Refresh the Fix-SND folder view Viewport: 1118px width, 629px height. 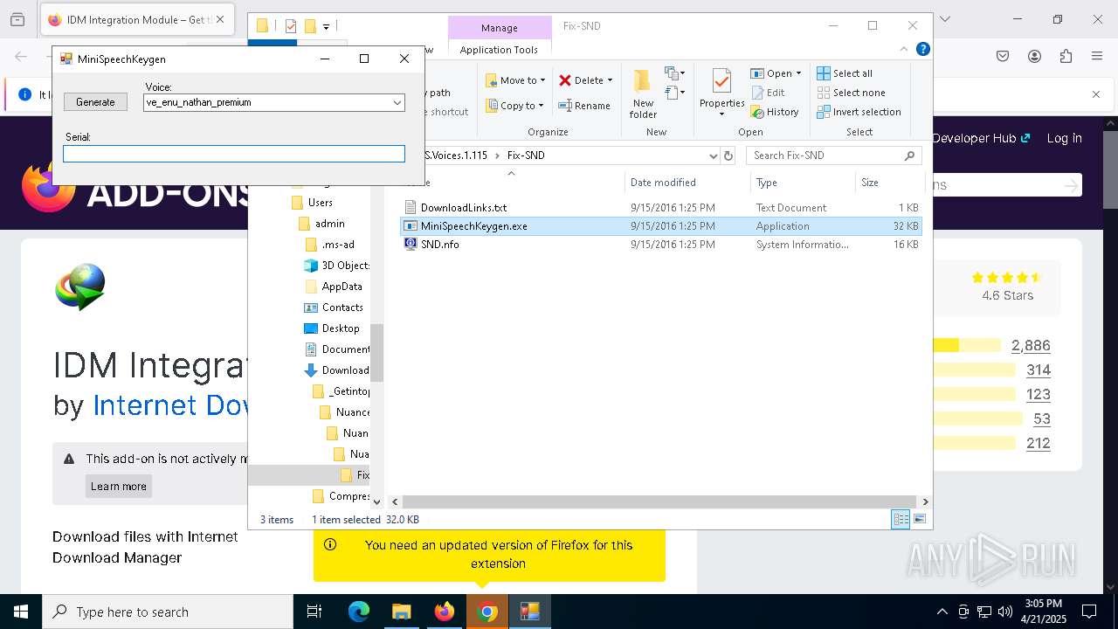(728, 156)
